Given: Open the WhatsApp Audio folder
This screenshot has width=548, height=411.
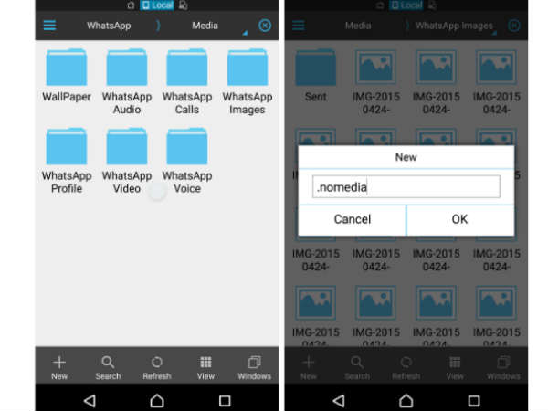Looking at the screenshot, I should (127, 80).
